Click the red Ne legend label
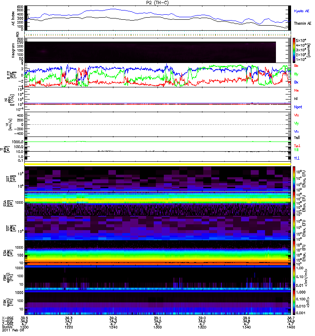 pyautogui.click(x=297, y=91)
